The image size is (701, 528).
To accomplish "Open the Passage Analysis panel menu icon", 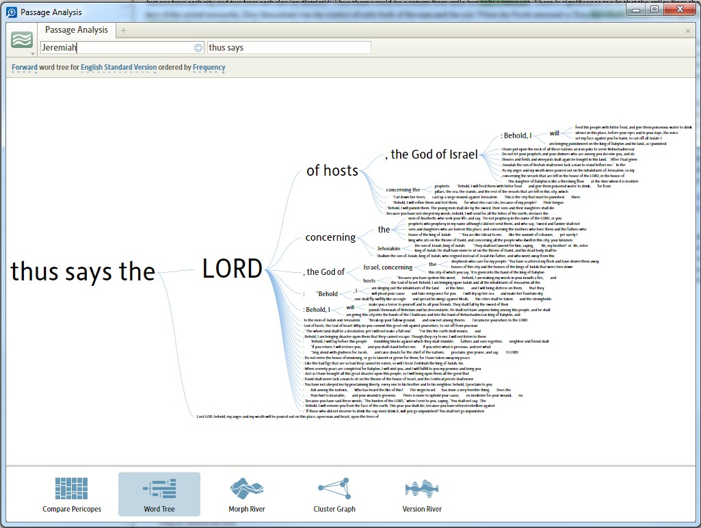I will click(x=22, y=40).
